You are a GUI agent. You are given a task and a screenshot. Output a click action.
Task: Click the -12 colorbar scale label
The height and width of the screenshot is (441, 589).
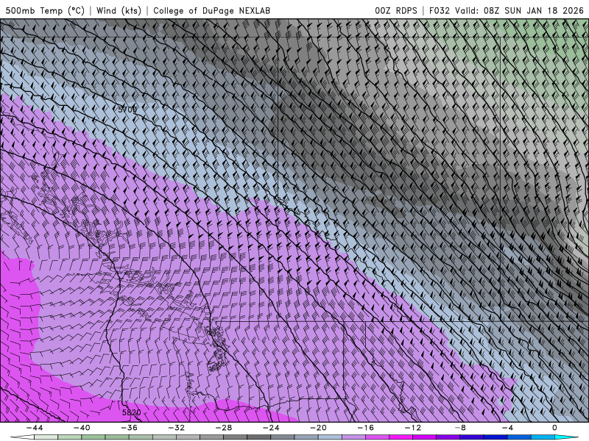(x=413, y=428)
